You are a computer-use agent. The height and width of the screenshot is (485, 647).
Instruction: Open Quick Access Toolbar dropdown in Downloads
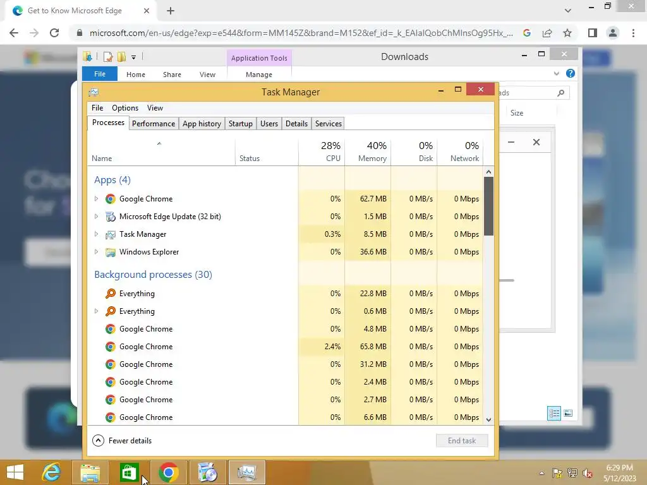134,57
